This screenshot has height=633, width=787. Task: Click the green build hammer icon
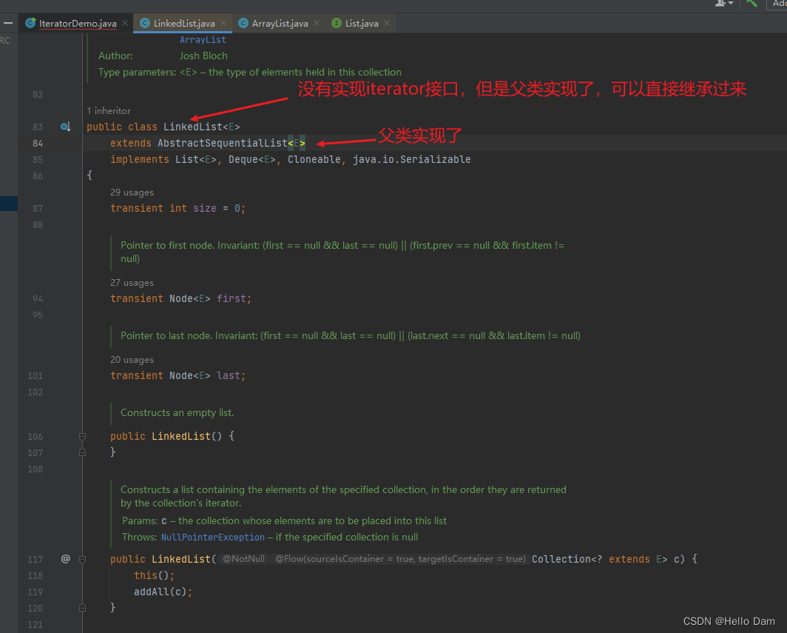point(751,4)
